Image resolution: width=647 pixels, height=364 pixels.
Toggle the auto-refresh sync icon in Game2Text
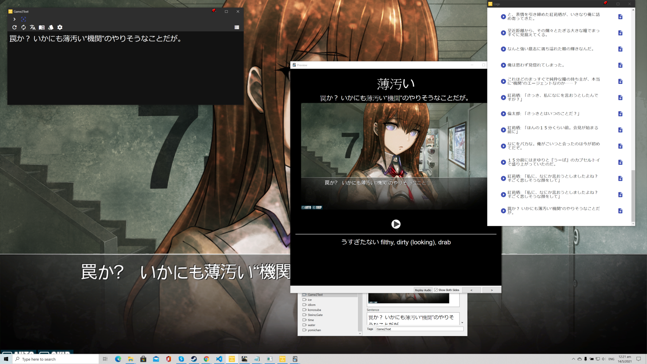(23, 27)
